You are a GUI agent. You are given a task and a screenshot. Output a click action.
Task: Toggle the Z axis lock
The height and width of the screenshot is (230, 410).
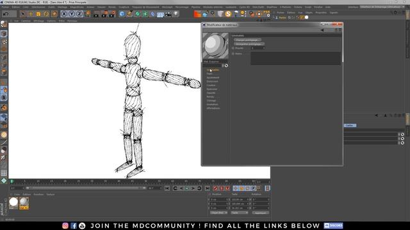(79, 13)
